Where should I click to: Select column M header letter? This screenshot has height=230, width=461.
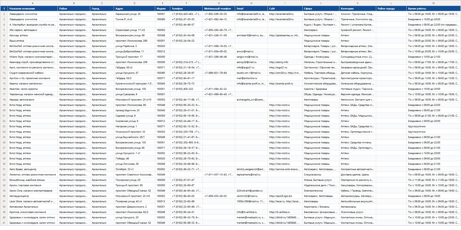click(x=433, y=3)
